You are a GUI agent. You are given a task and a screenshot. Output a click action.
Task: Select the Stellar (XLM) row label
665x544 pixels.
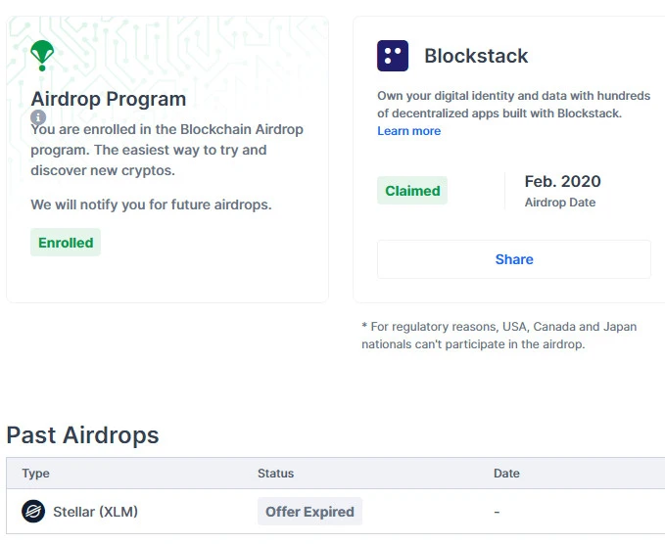(x=95, y=512)
